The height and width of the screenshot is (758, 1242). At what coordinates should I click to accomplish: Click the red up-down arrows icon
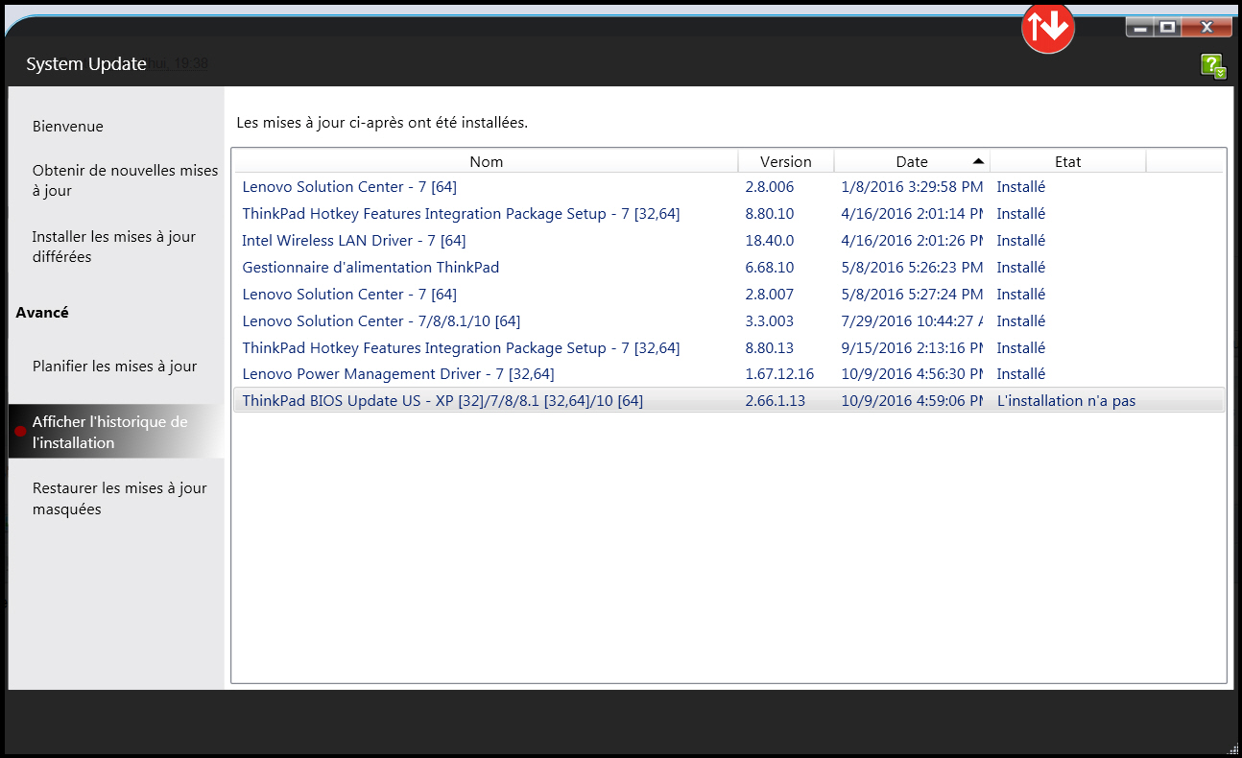tap(1048, 28)
